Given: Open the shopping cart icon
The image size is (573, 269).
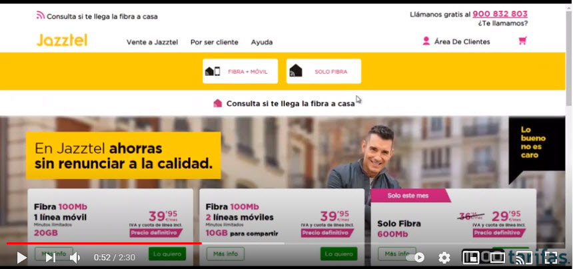Looking at the screenshot, I should (522, 41).
